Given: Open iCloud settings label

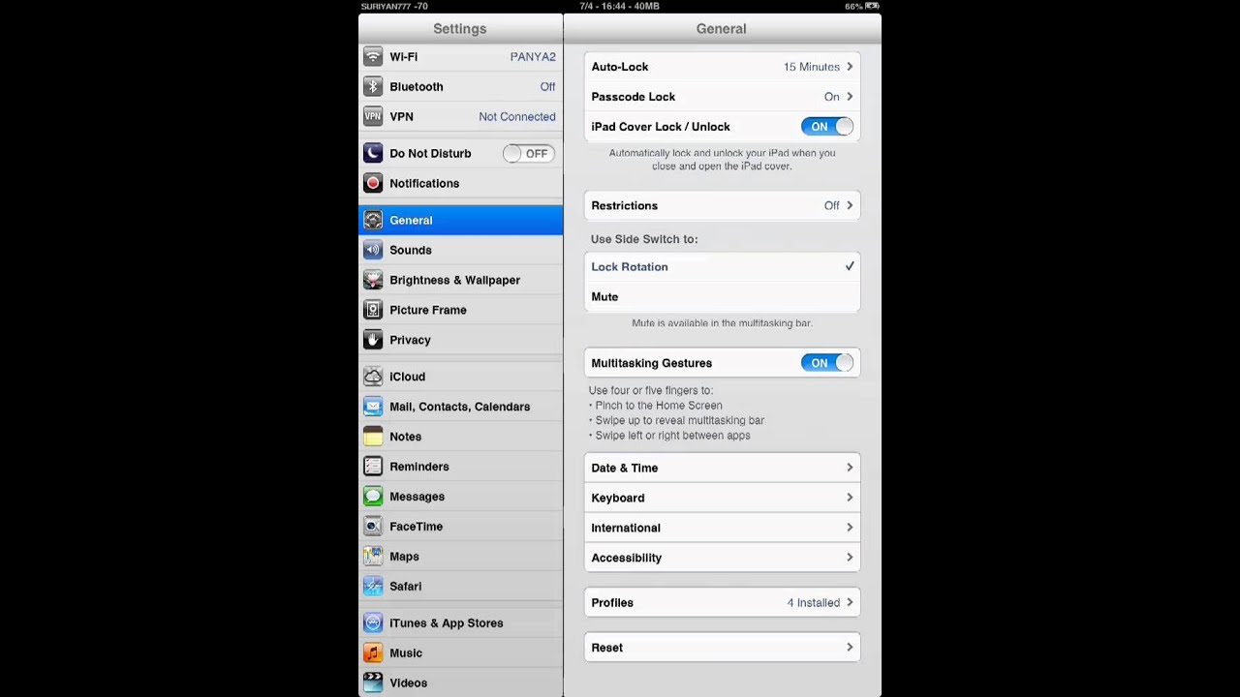Looking at the screenshot, I should pos(407,377).
